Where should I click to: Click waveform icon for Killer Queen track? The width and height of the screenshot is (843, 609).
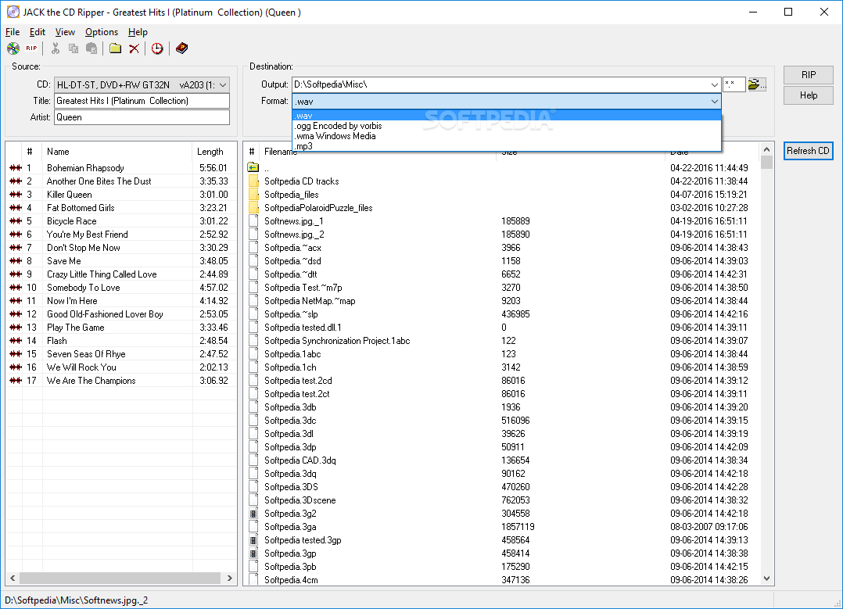(16, 195)
